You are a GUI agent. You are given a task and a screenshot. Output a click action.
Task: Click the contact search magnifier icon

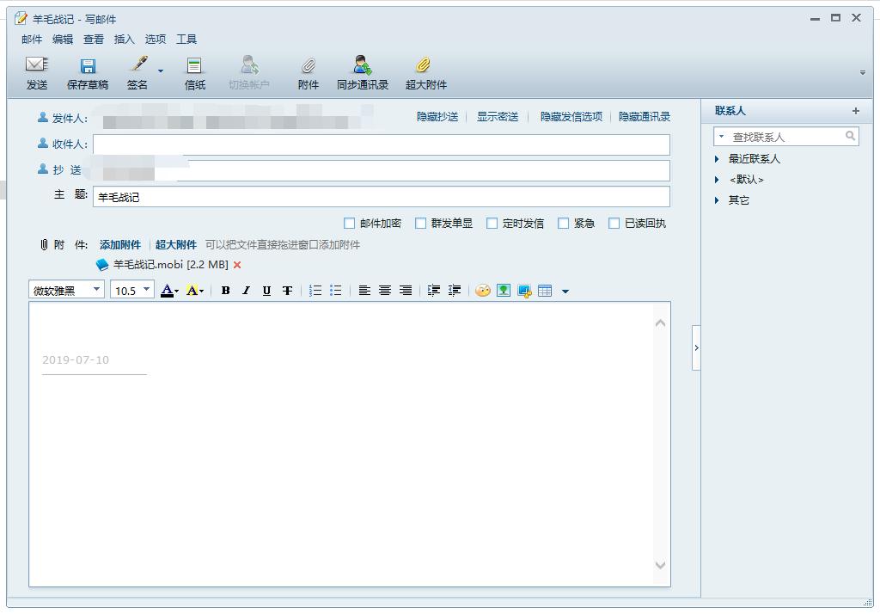(850, 136)
